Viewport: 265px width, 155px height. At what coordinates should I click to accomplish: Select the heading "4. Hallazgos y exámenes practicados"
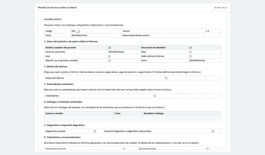coord(63,102)
